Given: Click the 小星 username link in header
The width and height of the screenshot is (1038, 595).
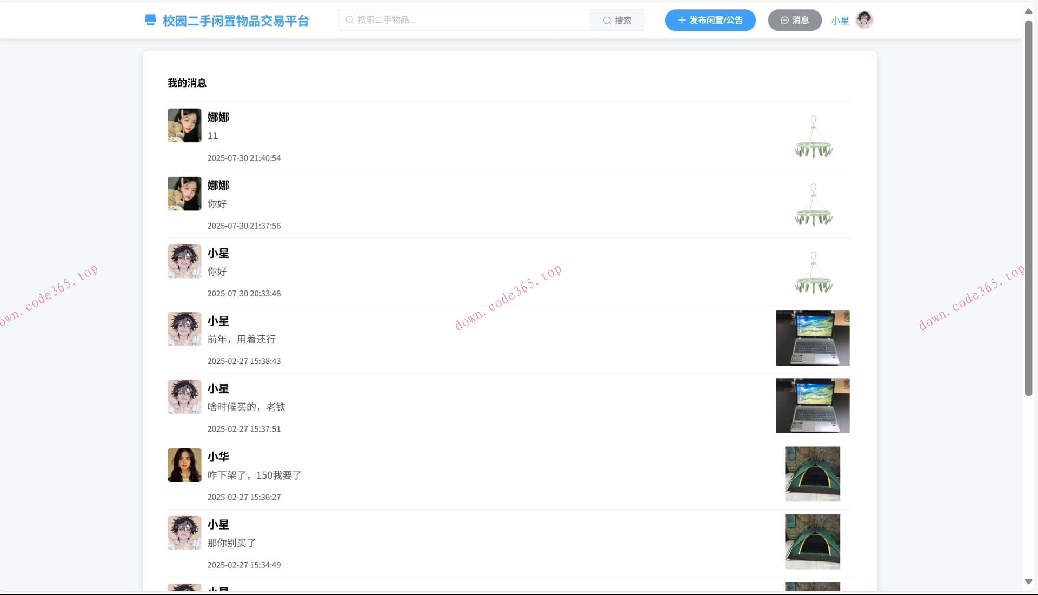Looking at the screenshot, I should point(840,21).
